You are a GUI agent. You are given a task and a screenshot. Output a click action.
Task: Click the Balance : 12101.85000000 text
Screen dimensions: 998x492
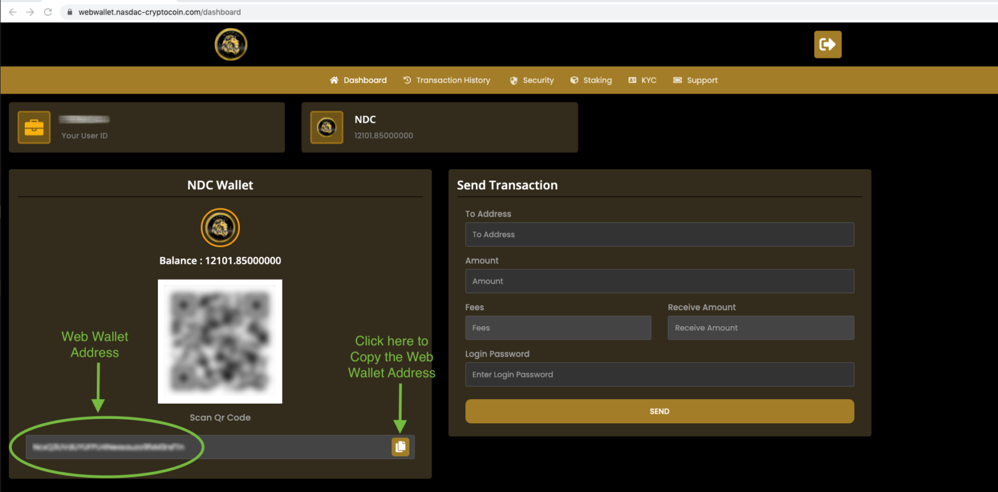point(220,261)
